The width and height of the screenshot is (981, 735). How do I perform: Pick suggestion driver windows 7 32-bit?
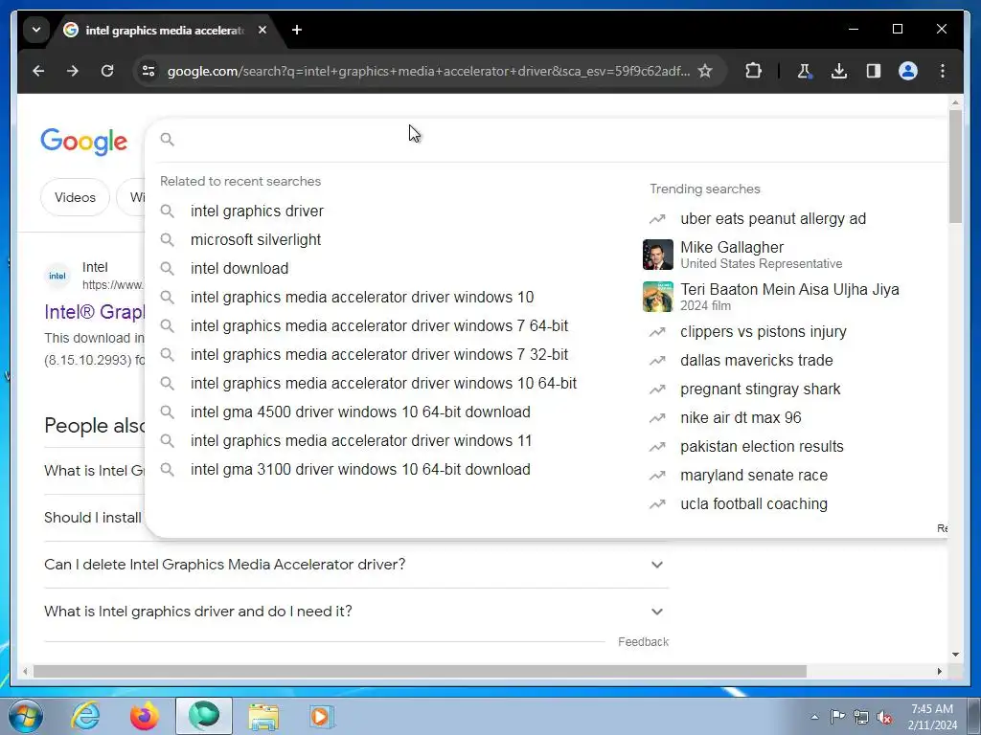point(379,355)
